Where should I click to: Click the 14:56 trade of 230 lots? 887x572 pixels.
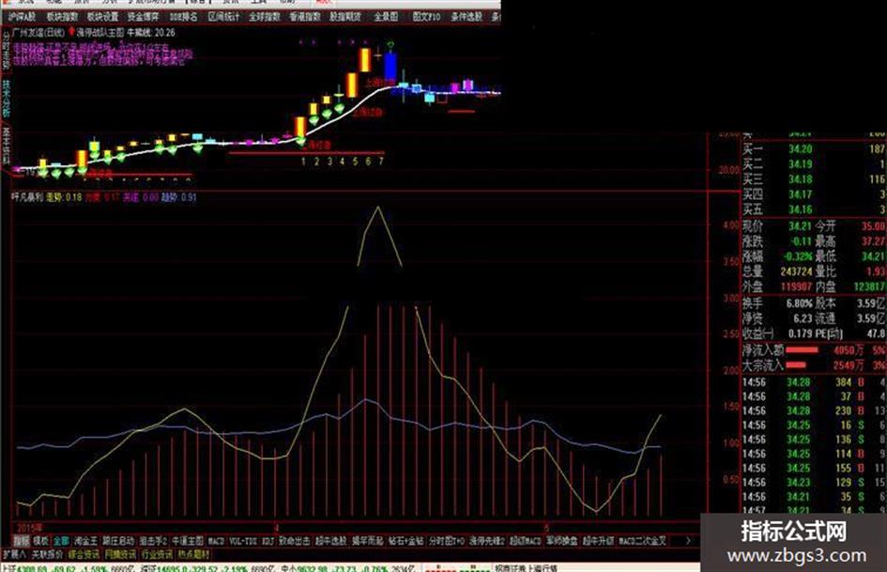click(x=813, y=411)
